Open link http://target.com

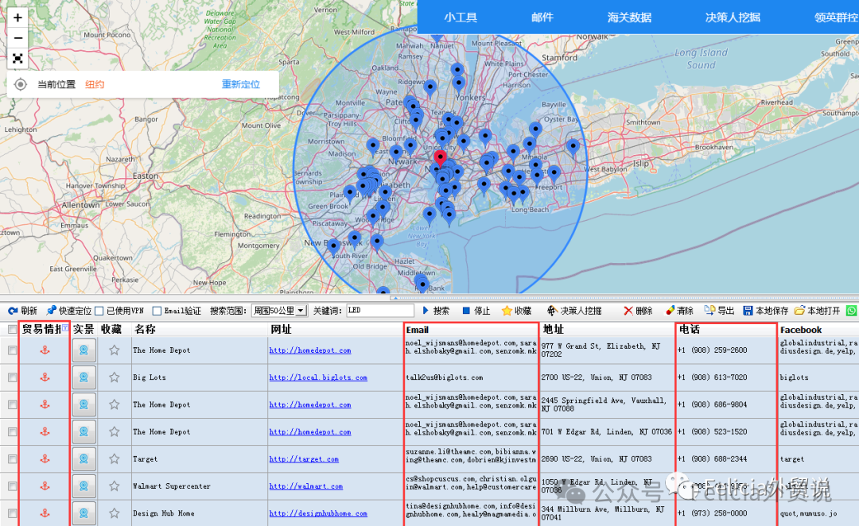coord(304,459)
